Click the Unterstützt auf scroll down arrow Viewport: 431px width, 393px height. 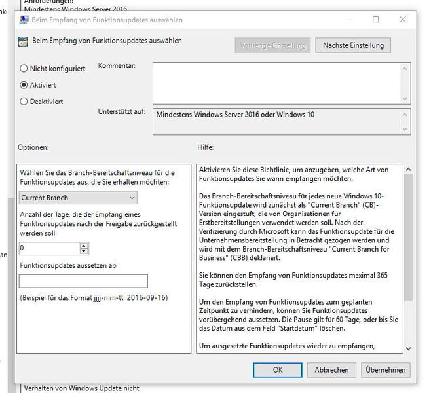click(x=405, y=128)
